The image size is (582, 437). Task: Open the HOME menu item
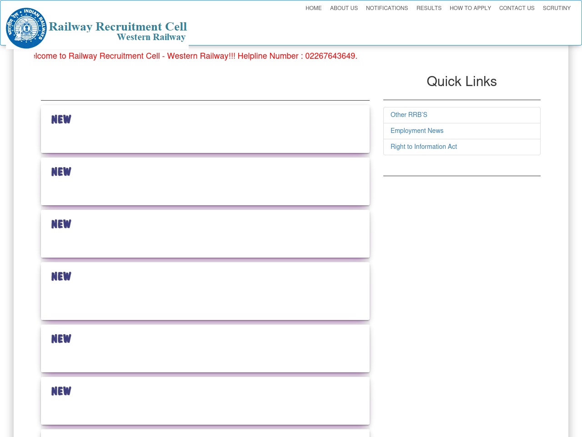[x=314, y=8]
